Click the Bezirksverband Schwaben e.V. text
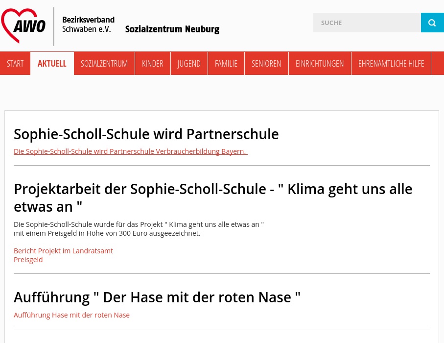 tap(88, 24)
